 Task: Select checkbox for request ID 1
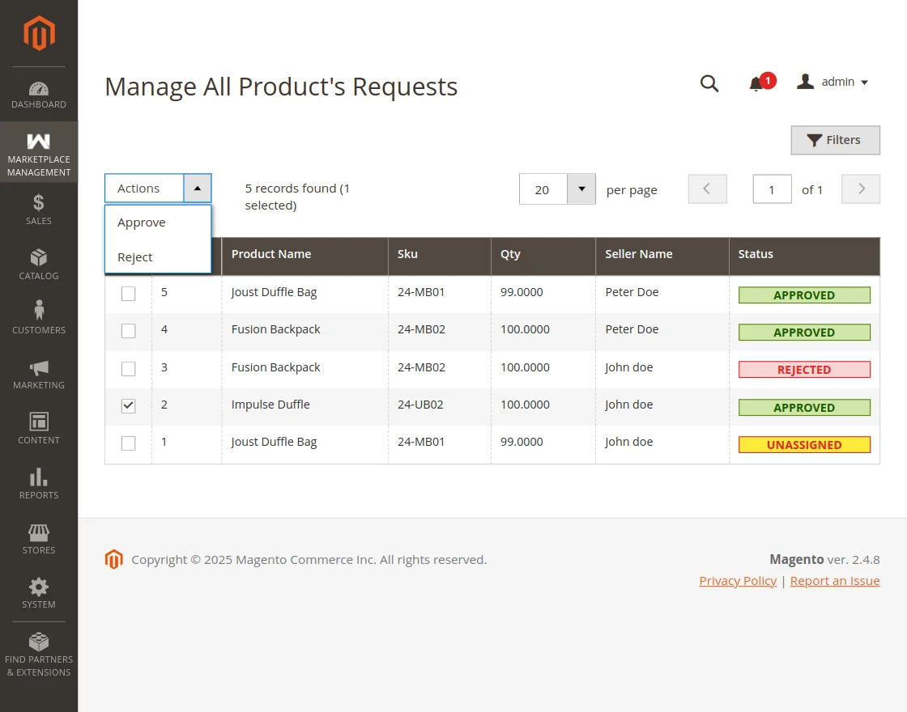coord(129,443)
